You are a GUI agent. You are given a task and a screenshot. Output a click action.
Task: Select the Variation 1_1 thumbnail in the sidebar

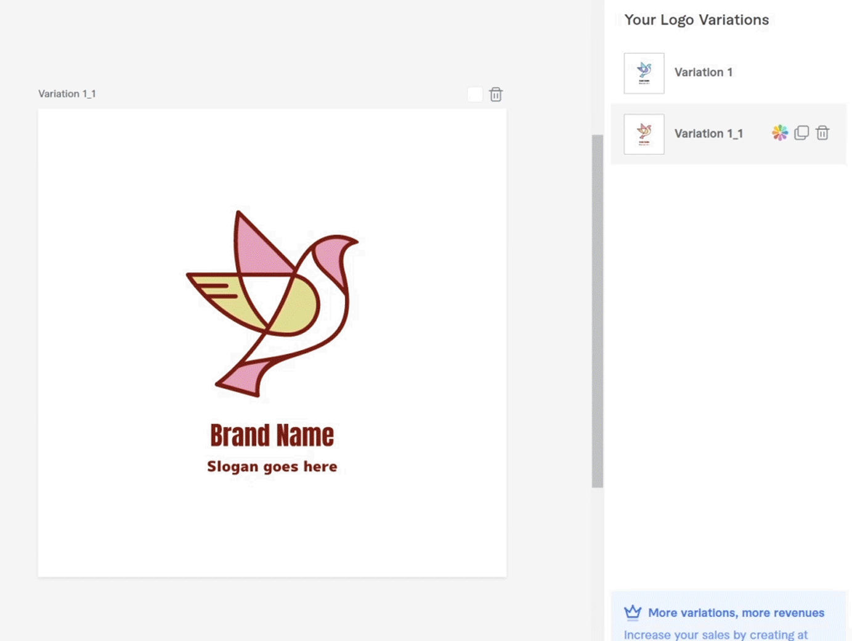(644, 134)
